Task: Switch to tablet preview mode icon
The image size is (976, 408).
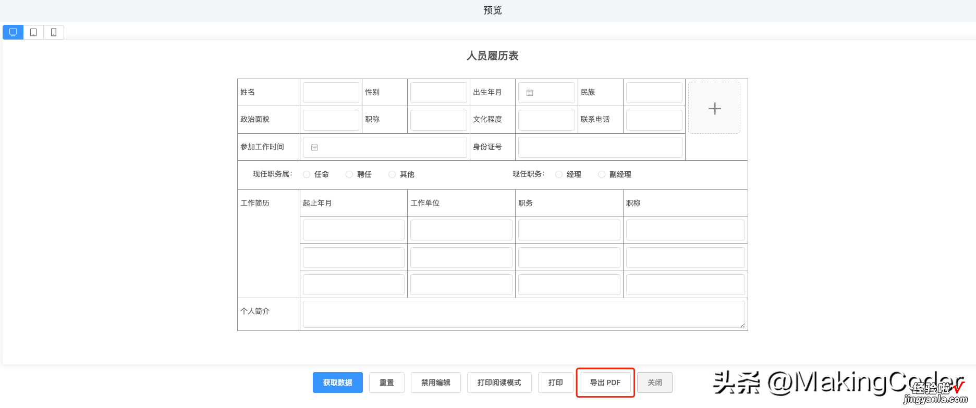Action: tap(33, 32)
